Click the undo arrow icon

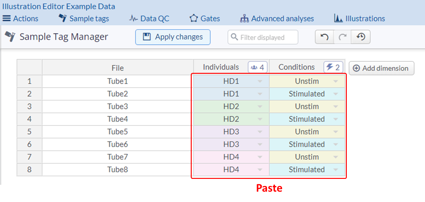[x=324, y=37]
